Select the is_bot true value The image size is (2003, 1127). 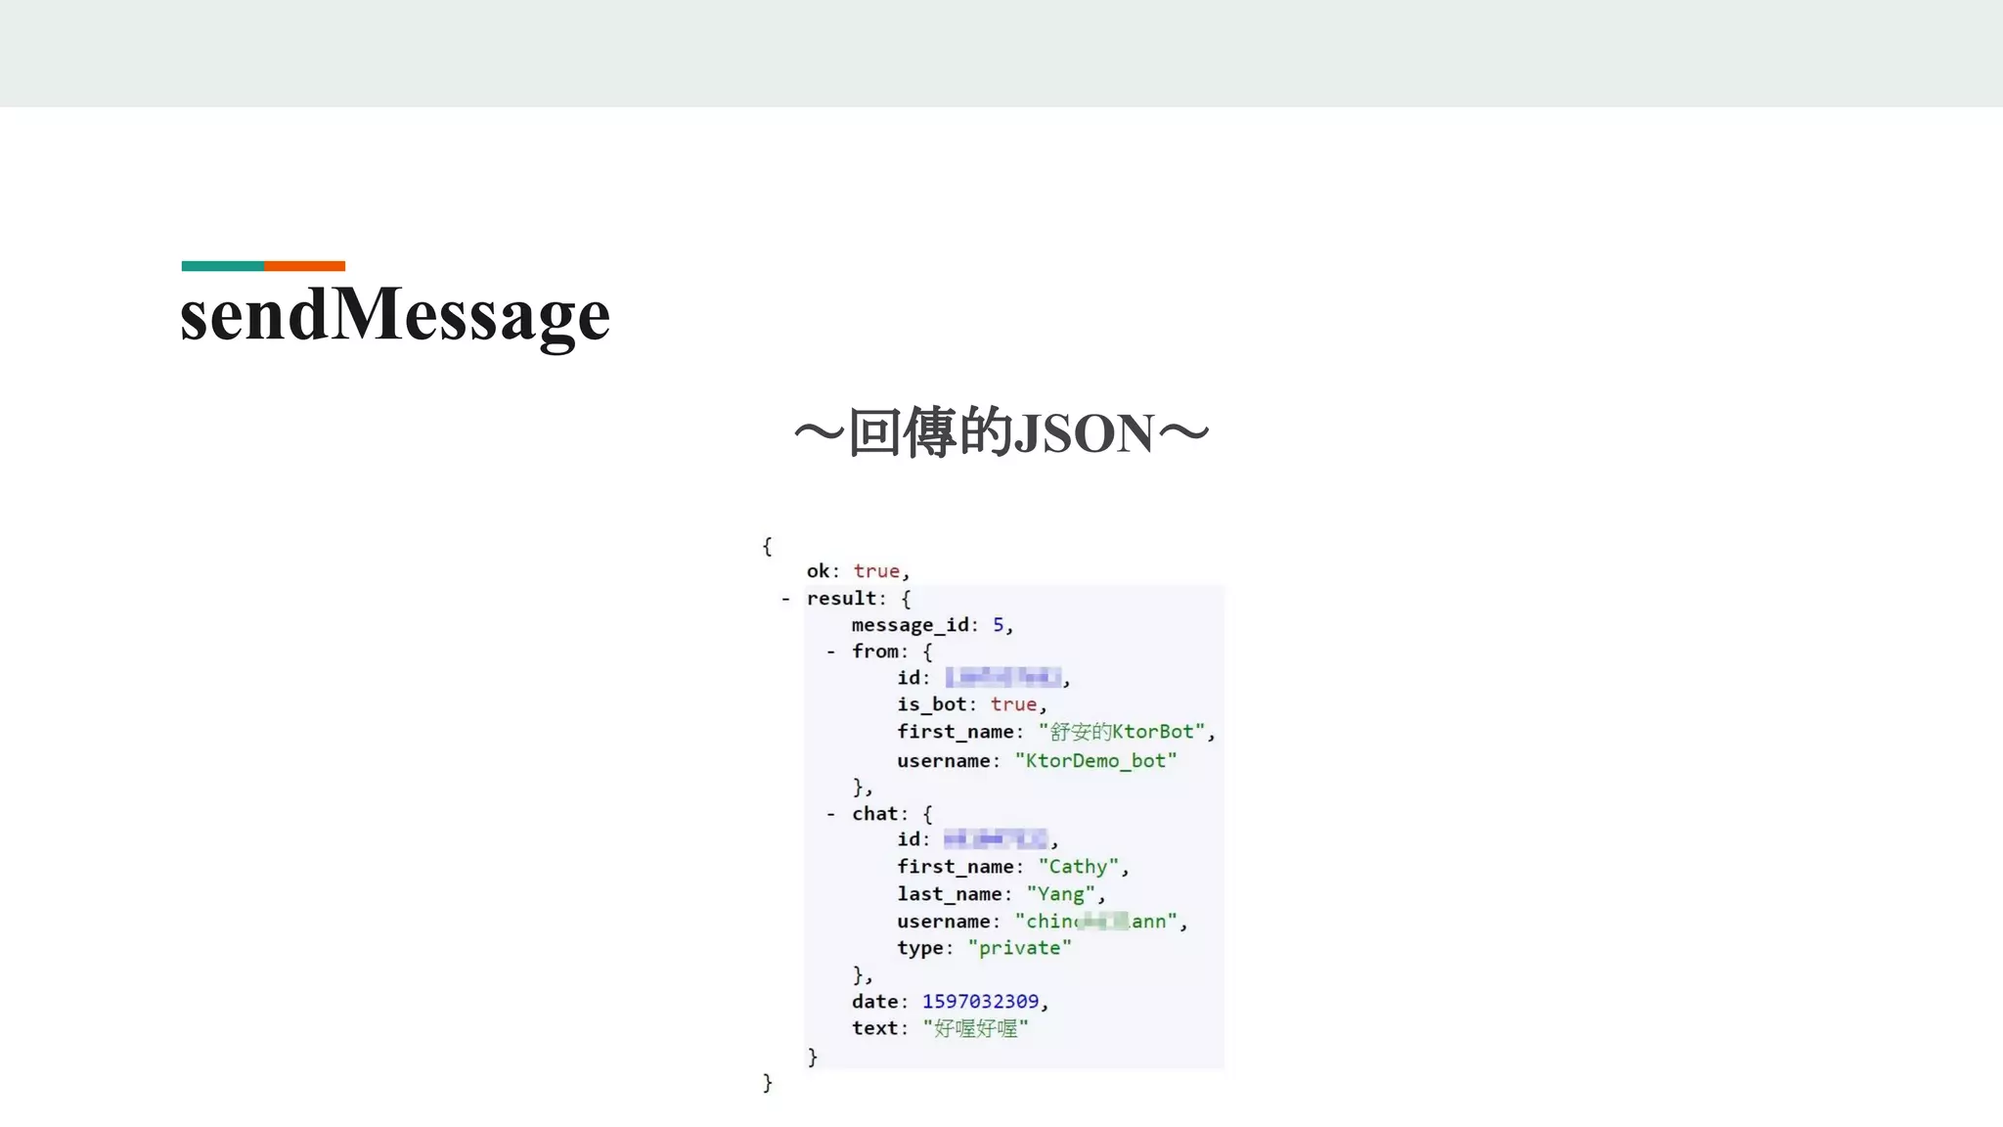click(1013, 704)
